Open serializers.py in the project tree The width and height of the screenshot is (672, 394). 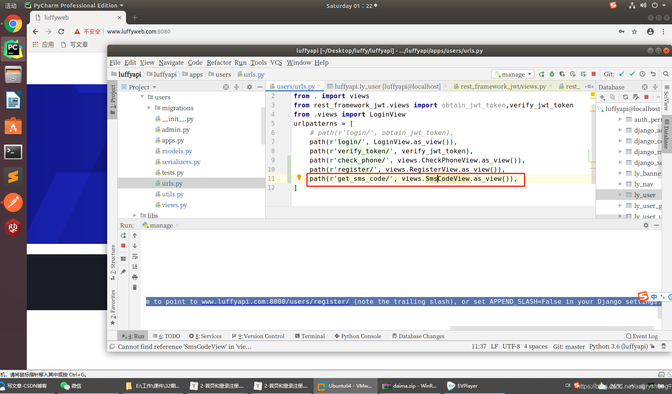tap(181, 162)
